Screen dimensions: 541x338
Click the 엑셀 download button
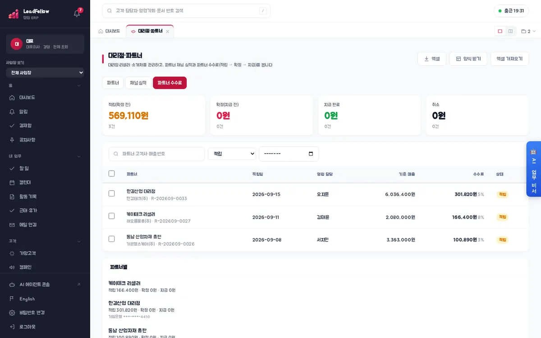pyautogui.click(x=432, y=59)
